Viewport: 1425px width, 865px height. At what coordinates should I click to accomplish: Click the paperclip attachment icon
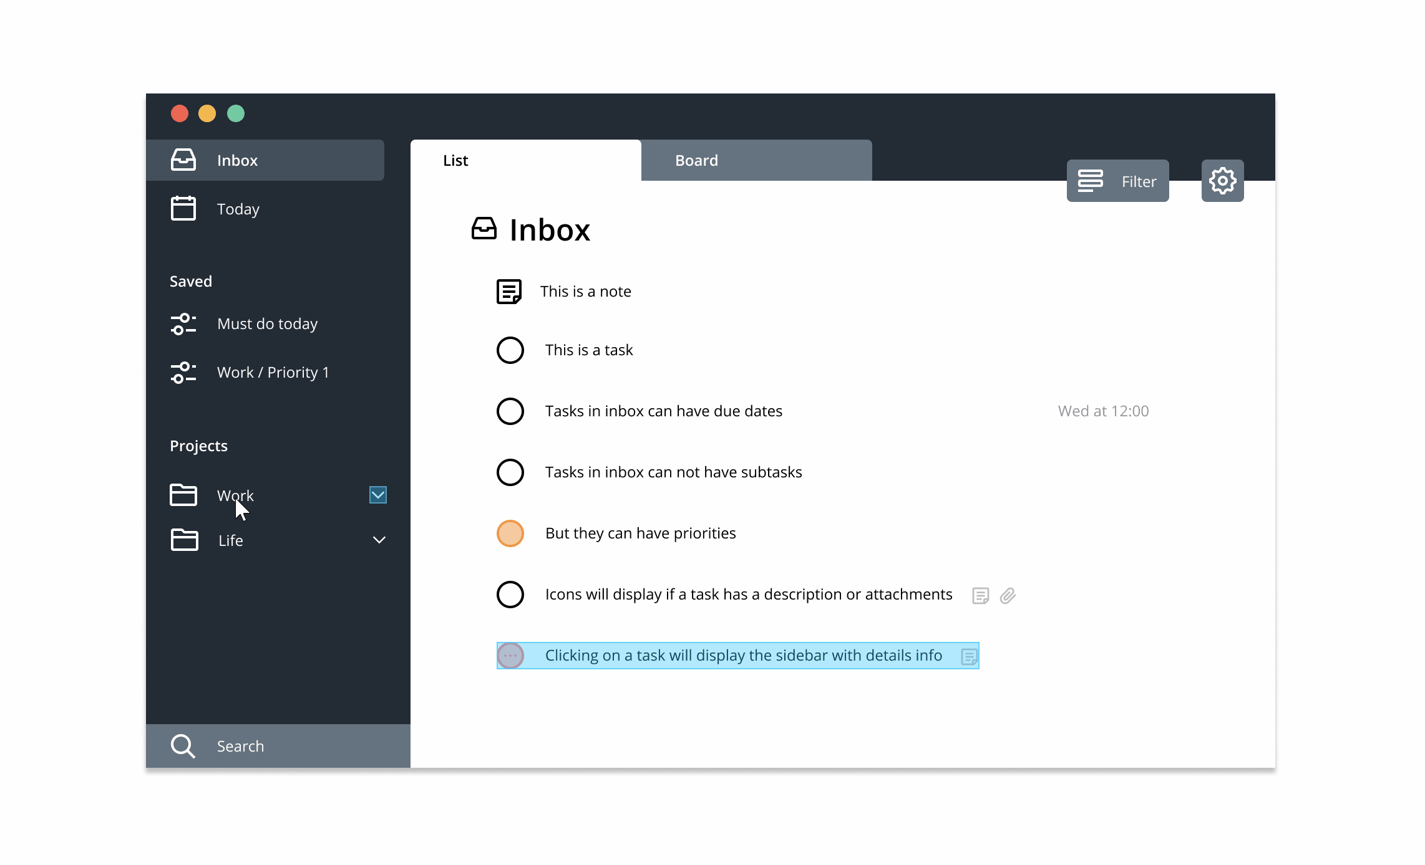(1008, 596)
